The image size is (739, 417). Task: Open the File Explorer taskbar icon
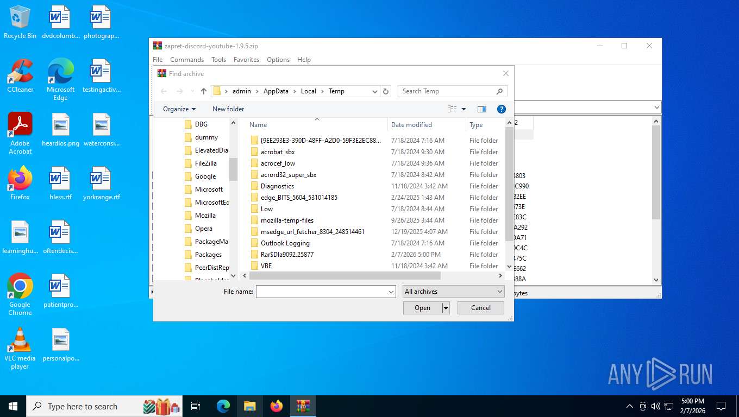click(250, 406)
